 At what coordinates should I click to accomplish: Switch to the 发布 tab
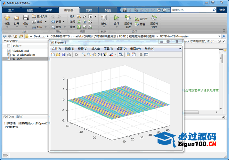[89, 10]
